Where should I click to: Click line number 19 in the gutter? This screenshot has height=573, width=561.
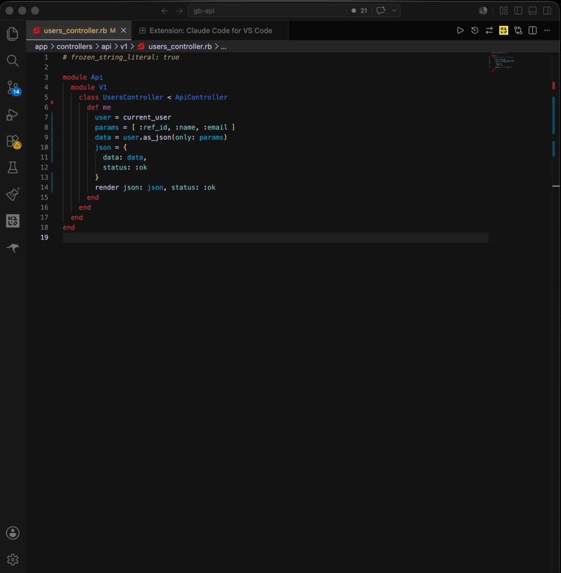(x=44, y=237)
